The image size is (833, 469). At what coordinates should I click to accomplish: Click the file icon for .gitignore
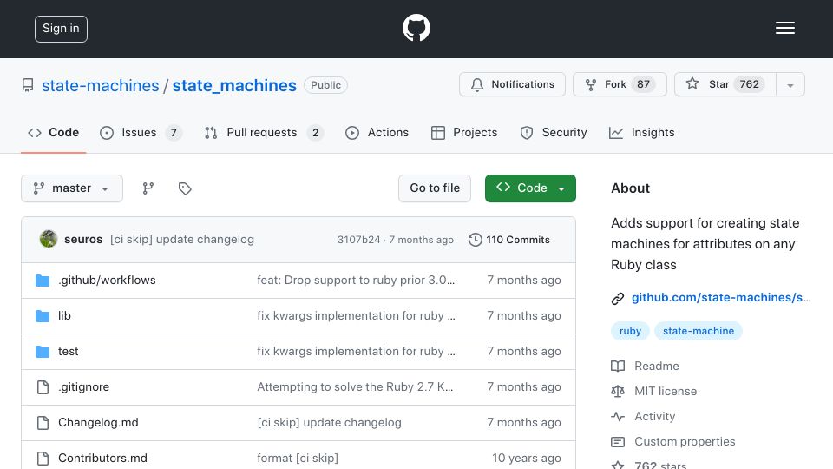[43, 387]
